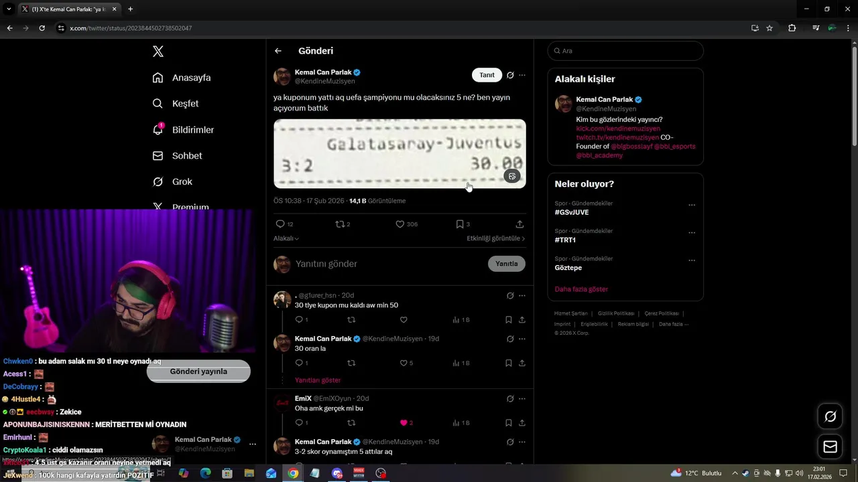Click edit image icon on coupon photo
The image size is (858, 482).
pos(512,176)
